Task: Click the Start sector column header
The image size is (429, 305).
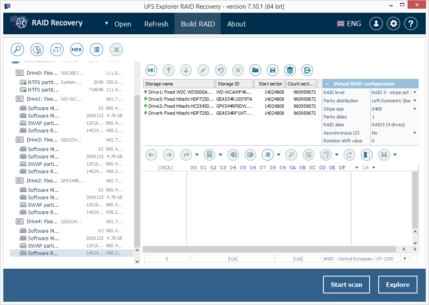Action: 269,84
